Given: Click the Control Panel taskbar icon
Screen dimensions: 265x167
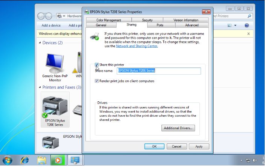Looking at the screenshot, I should (75, 160).
